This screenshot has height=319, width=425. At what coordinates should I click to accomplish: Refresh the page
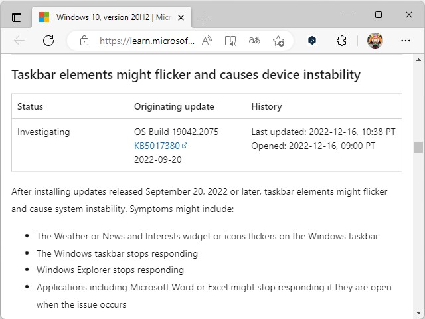point(48,41)
